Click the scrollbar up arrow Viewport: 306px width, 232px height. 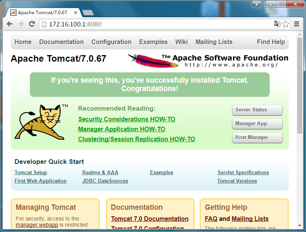coord(299,34)
